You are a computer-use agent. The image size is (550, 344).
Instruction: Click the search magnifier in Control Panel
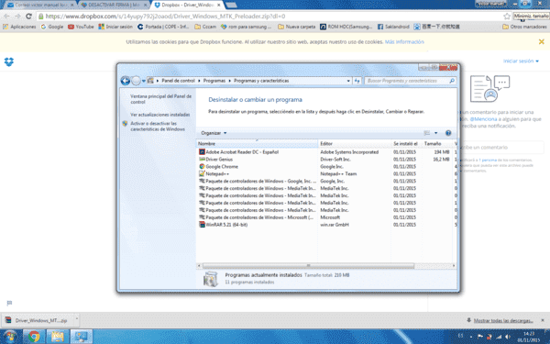tap(452, 81)
